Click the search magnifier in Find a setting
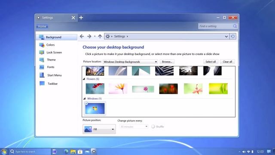 (235, 26)
